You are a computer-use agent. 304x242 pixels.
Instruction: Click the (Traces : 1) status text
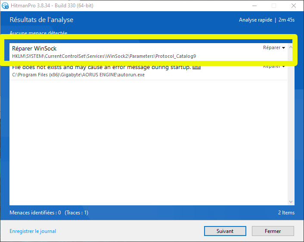pos(77,213)
